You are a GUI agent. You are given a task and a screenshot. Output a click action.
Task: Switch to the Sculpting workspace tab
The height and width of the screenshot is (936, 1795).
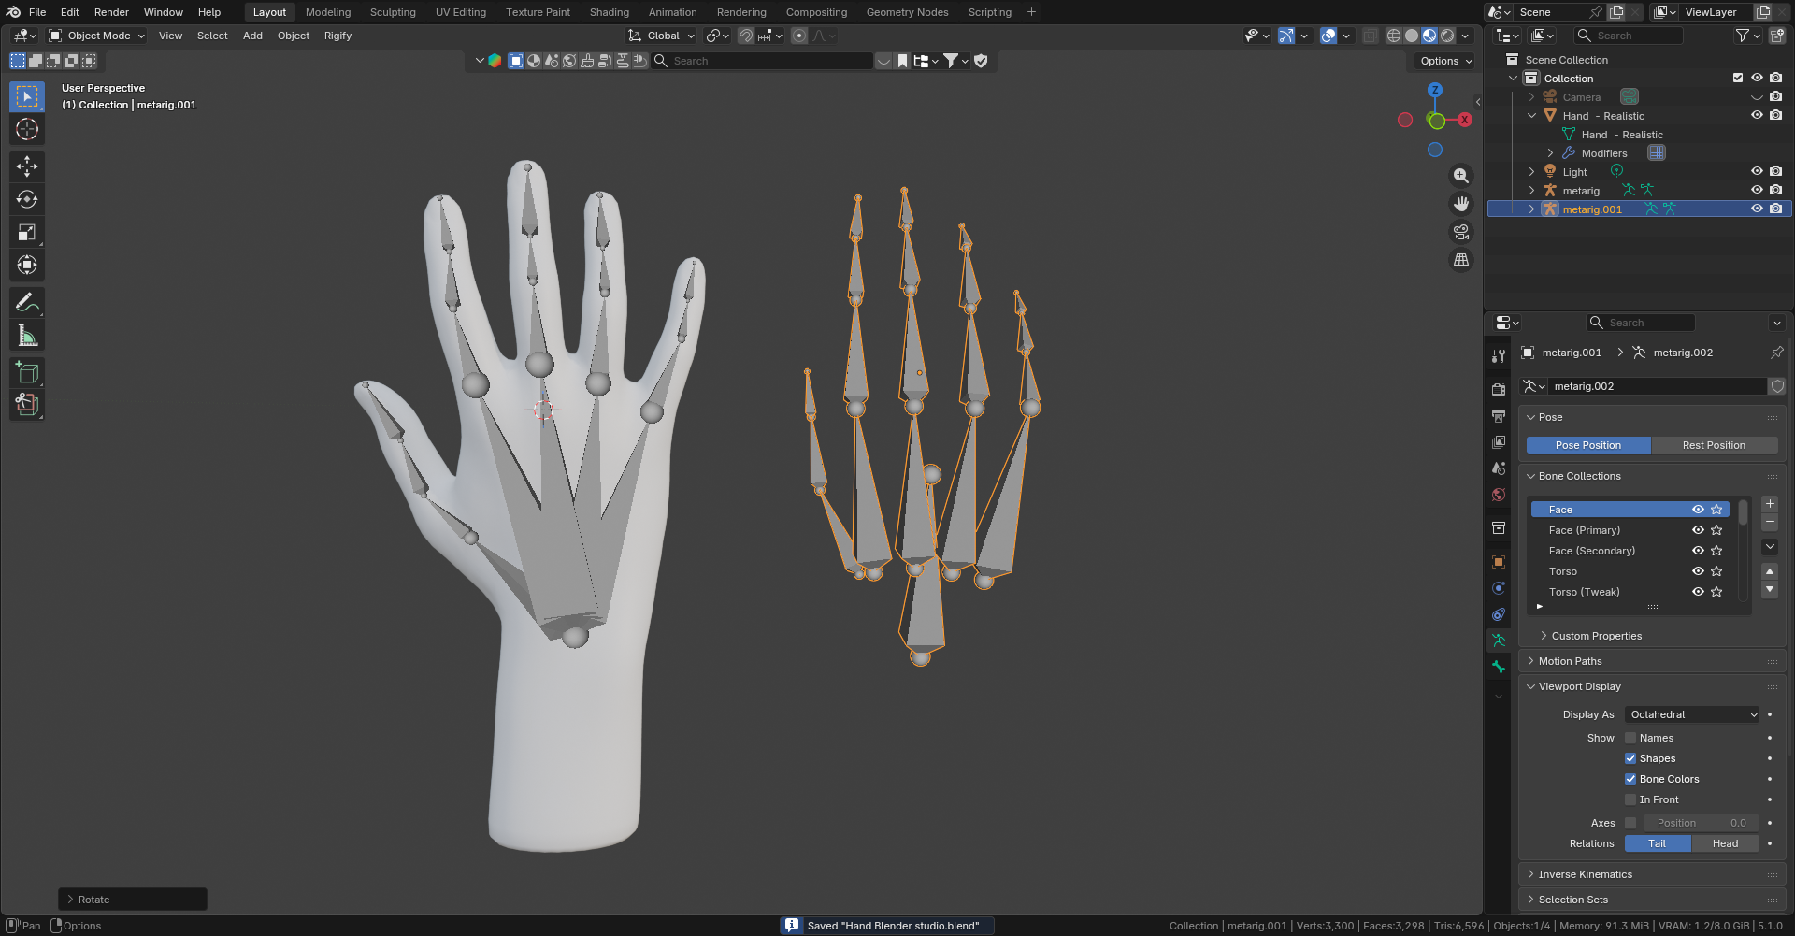tap(393, 12)
